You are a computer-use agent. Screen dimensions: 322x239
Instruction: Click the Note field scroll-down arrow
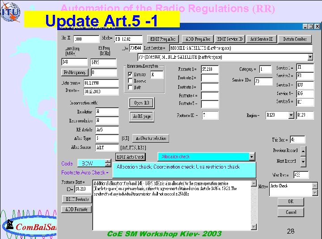[x=314, y=193]
